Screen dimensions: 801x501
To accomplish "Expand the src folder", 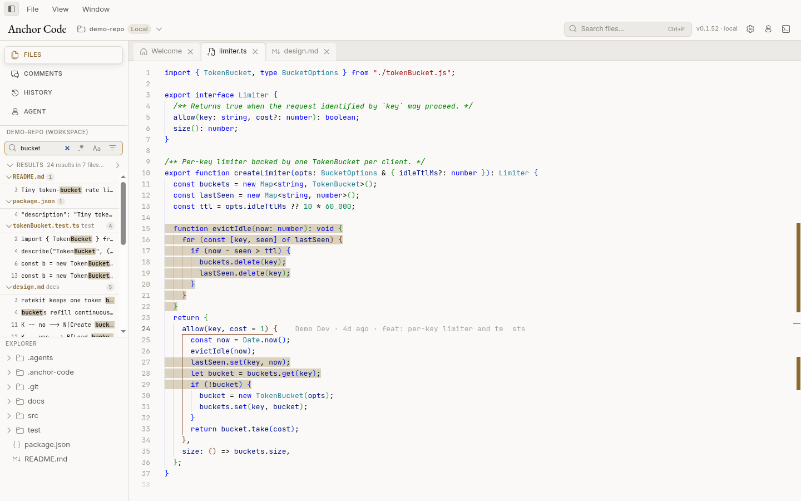I will 9,416.
